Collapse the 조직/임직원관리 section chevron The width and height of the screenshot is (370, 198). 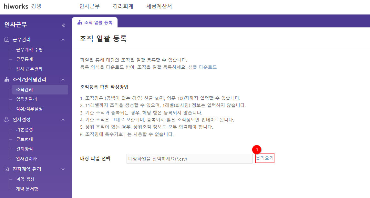pos(63,80)
